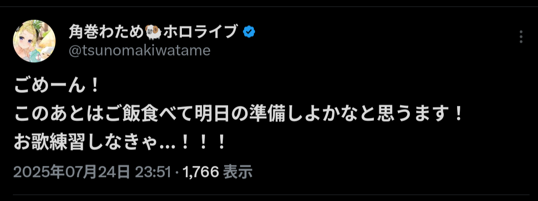Image resolution: width=538 pixels, height=201 pixels.
Task: Open the more options three-dot menu
Action: (x=521, y=37)
